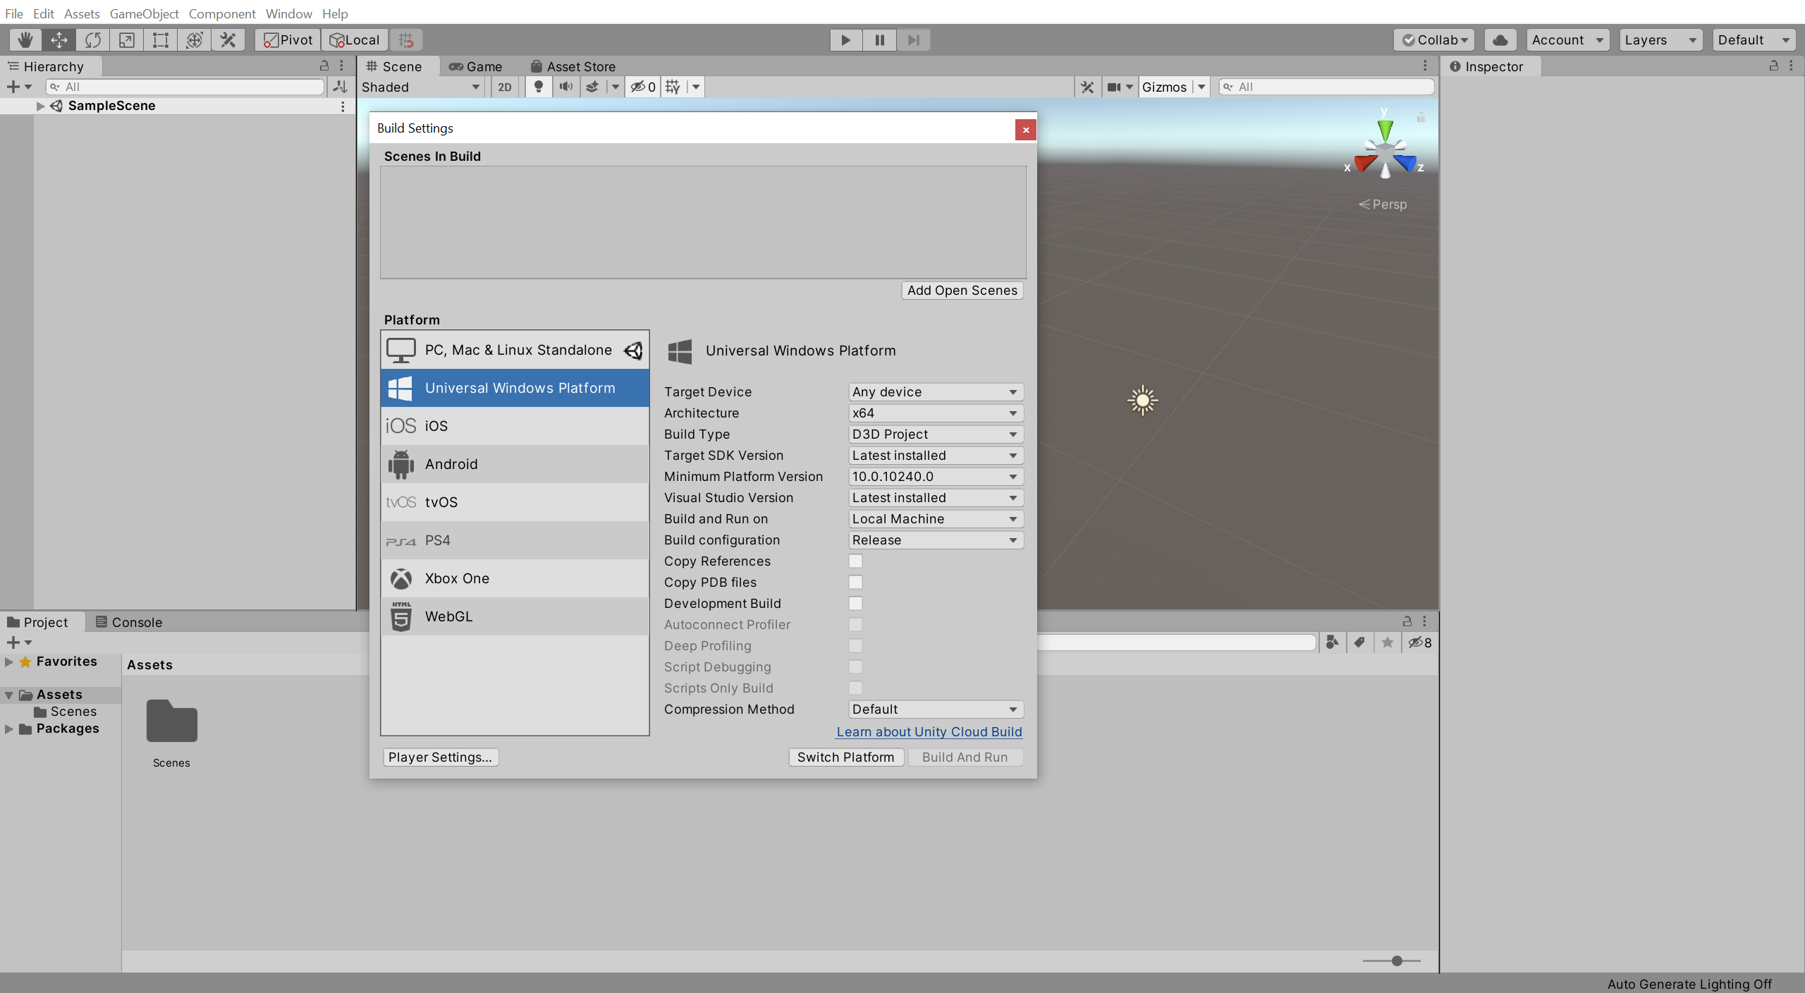The image size is (1805, 993).
Task: Enable the Copy References checkbox
Action: point(855,560)
